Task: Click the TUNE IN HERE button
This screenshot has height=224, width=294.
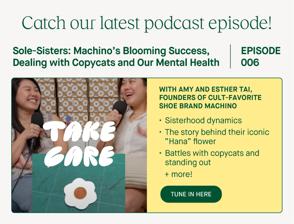Action: 191,194
